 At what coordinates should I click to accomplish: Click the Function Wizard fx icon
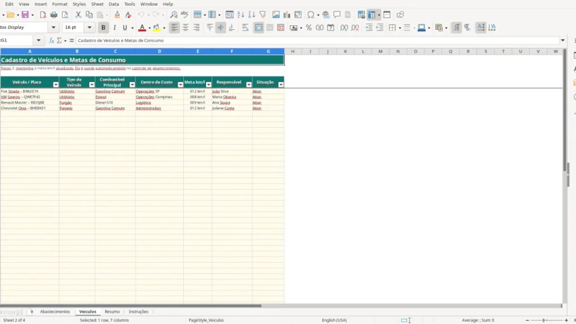tap(51, 40)
